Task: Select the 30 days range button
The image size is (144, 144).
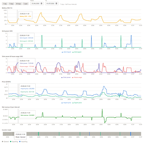Action: [x=18, y=4]
